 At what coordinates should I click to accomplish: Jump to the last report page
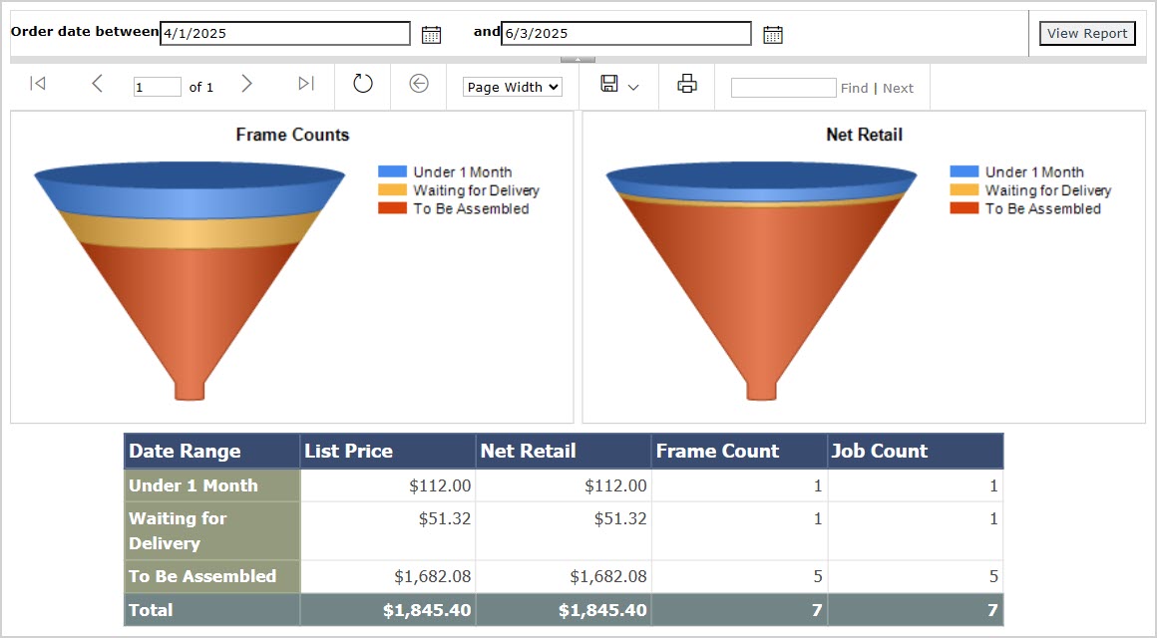[305, 85]
